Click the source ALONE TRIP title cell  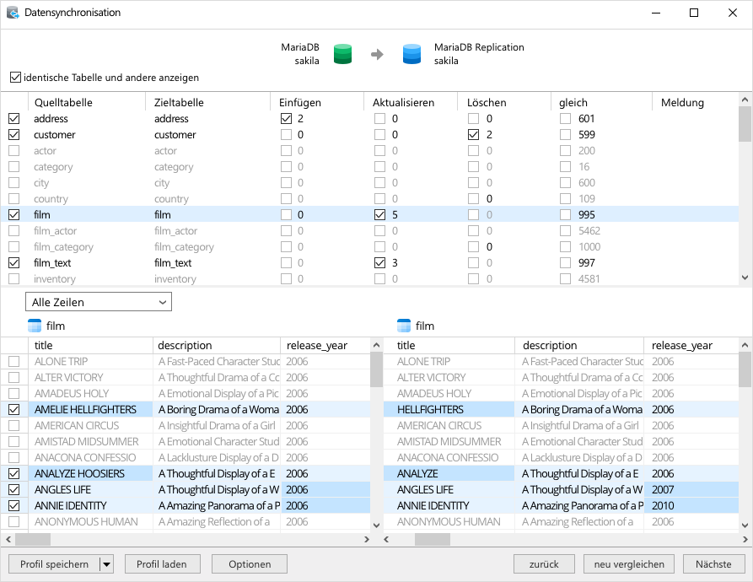[x=90, y=361]
